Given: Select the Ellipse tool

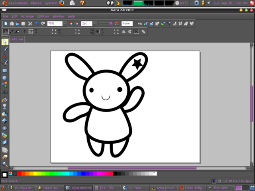Looking at the screenshot, I should point(5,78).
